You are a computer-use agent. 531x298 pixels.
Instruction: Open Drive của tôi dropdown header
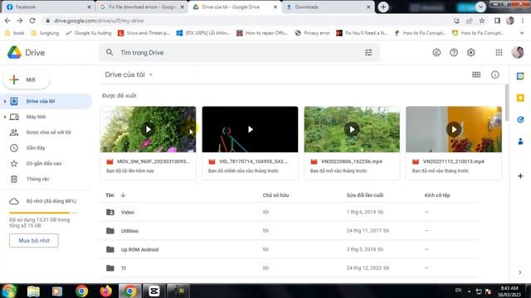click(x=129, y=74)
